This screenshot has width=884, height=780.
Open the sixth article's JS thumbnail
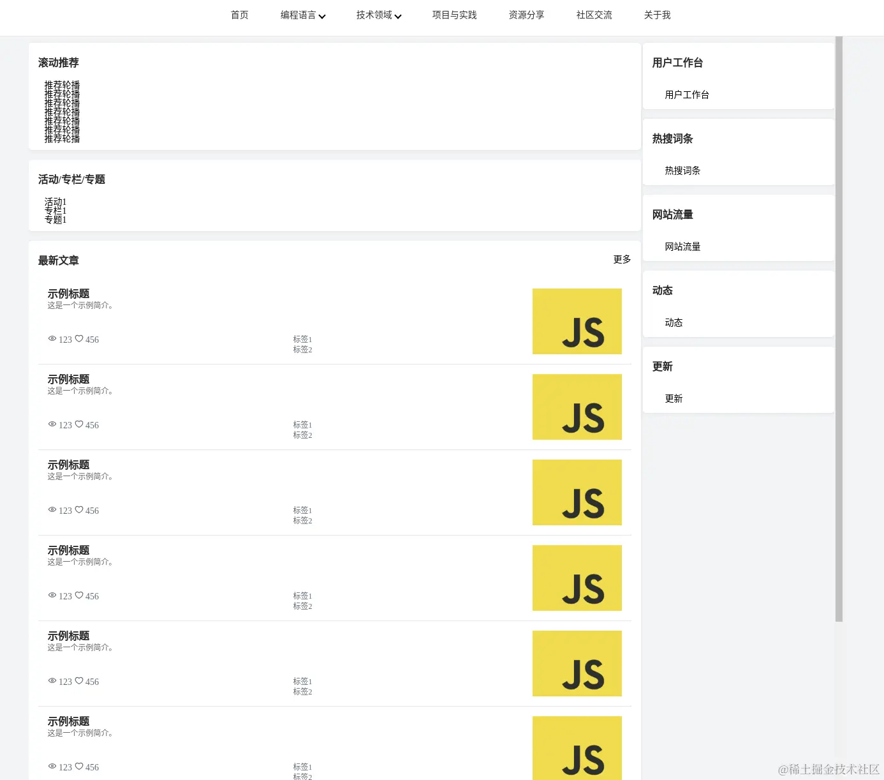577,748
